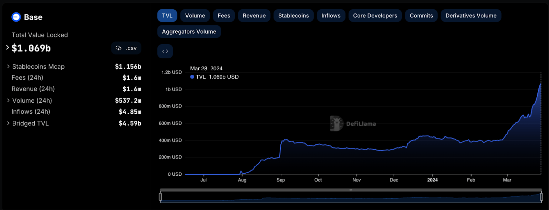Click the 600m USD y-axis label
Image resolution: width=549 pixels, height=210 pixels.
[170, 123]
